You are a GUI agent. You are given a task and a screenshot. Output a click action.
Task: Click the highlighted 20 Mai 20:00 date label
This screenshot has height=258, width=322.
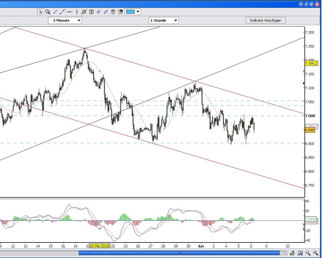pos(100,246)
